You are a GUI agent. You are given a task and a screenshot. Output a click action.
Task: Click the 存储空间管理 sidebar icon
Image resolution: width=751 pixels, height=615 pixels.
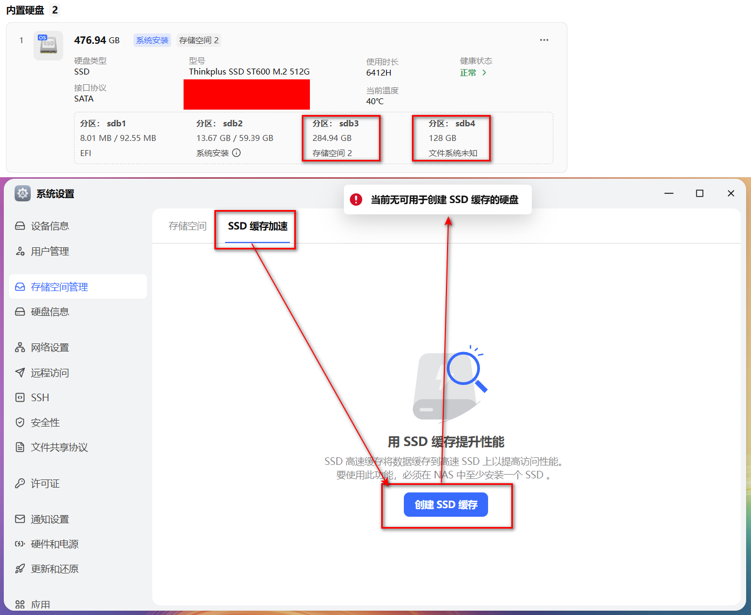click(20, 287)
